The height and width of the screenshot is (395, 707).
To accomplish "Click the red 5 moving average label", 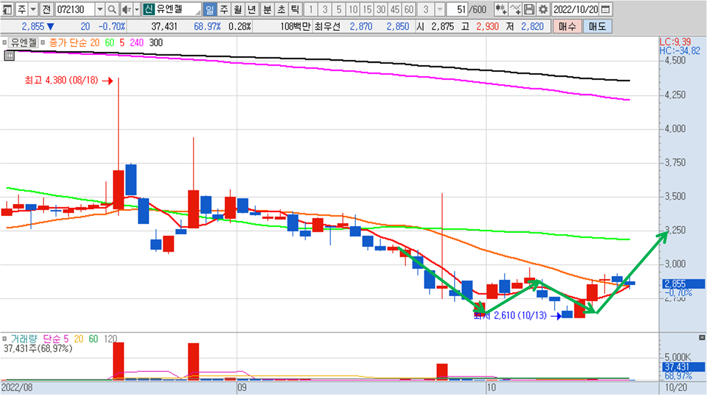I will tap(122, 43).
